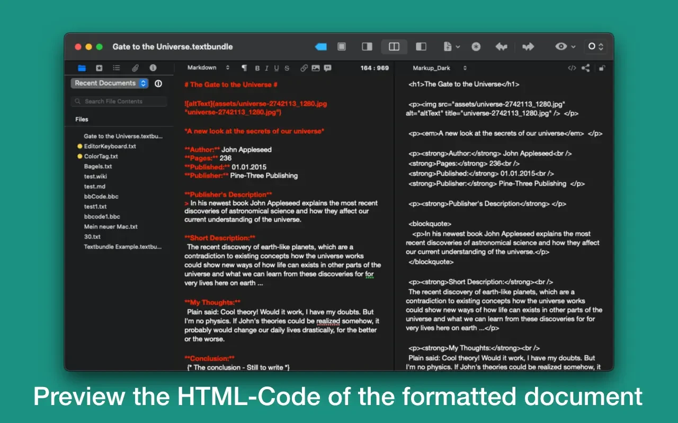
Task: Open the attachments paperclip tab
Action: tap(135, 68)
